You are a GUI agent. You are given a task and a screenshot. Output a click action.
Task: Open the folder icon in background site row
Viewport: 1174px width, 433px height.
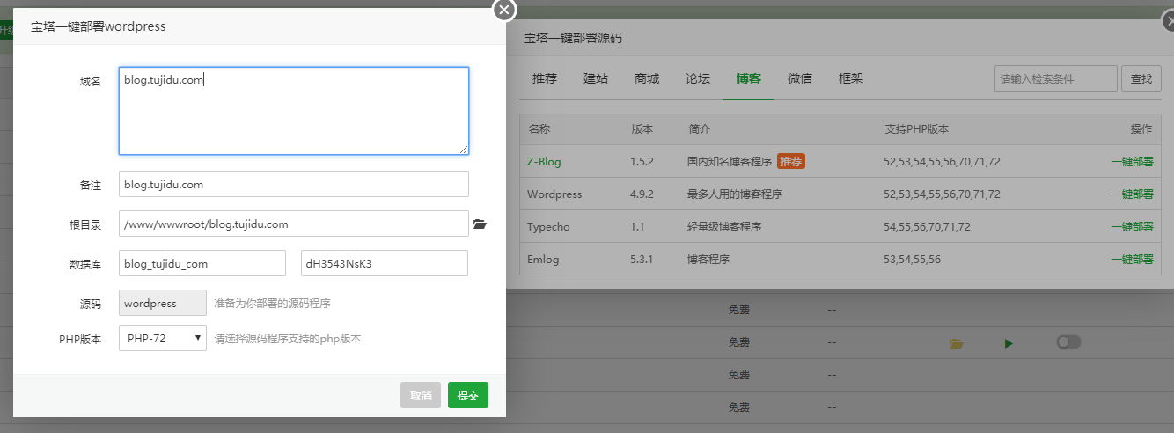point(956,342)
